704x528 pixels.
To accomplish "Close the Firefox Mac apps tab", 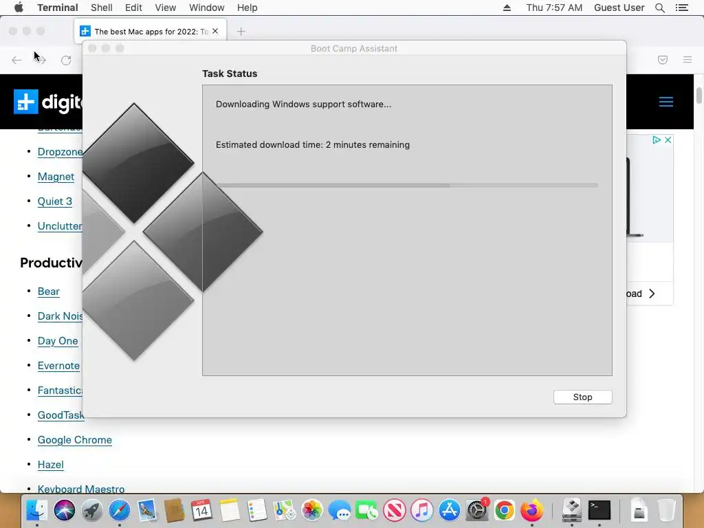I will coord(215,31).
